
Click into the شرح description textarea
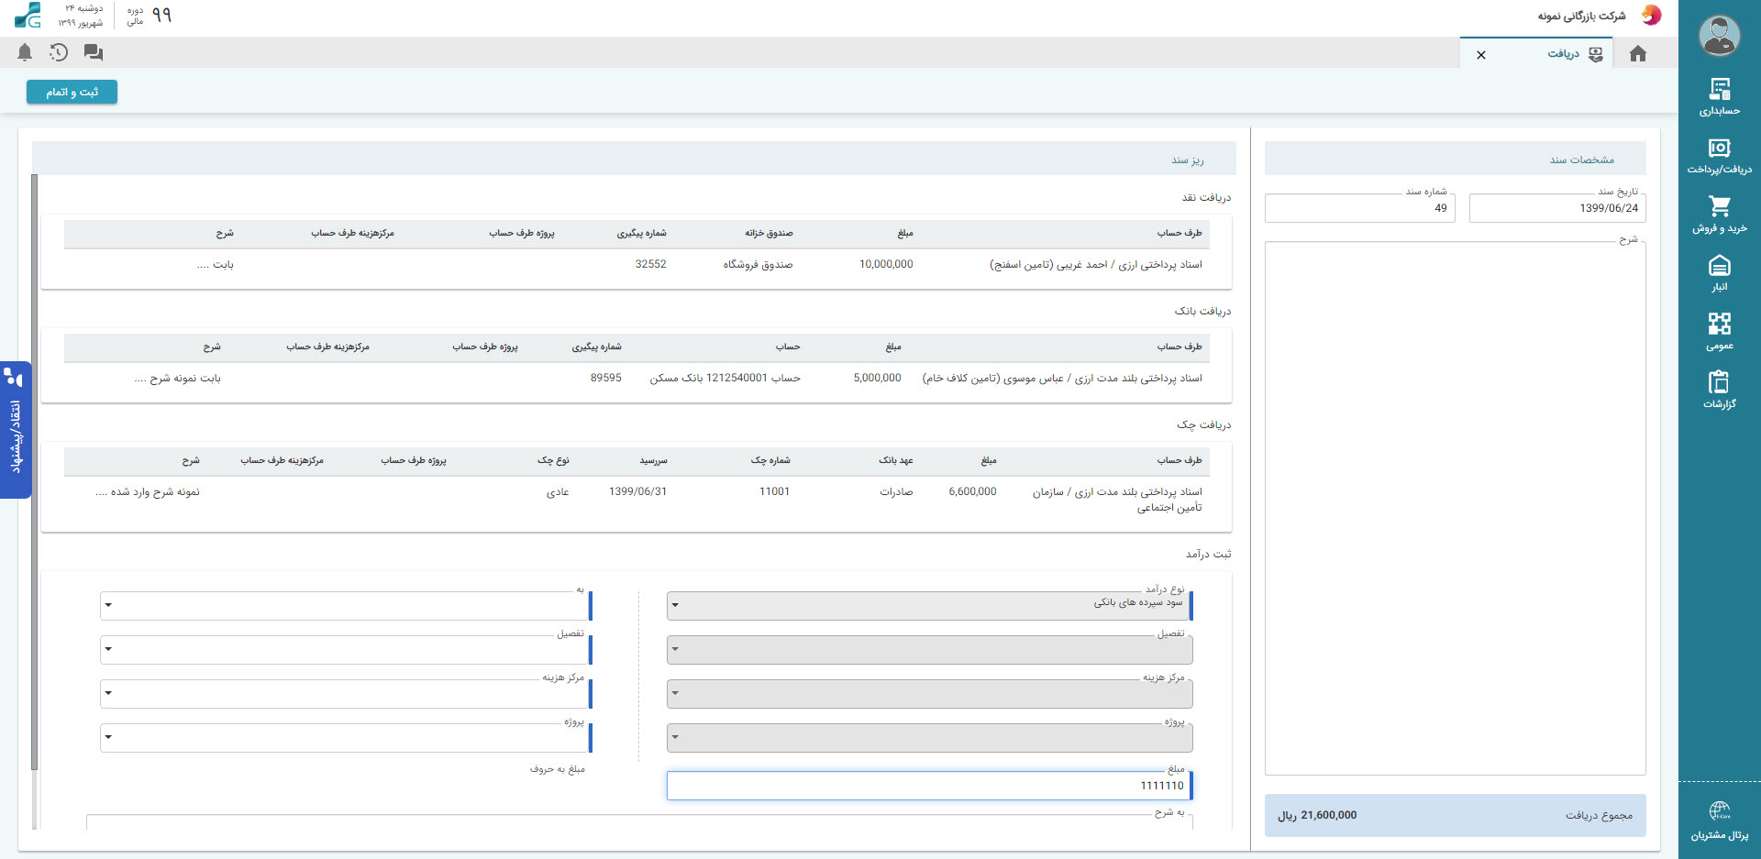click(x=1456, y=509)
